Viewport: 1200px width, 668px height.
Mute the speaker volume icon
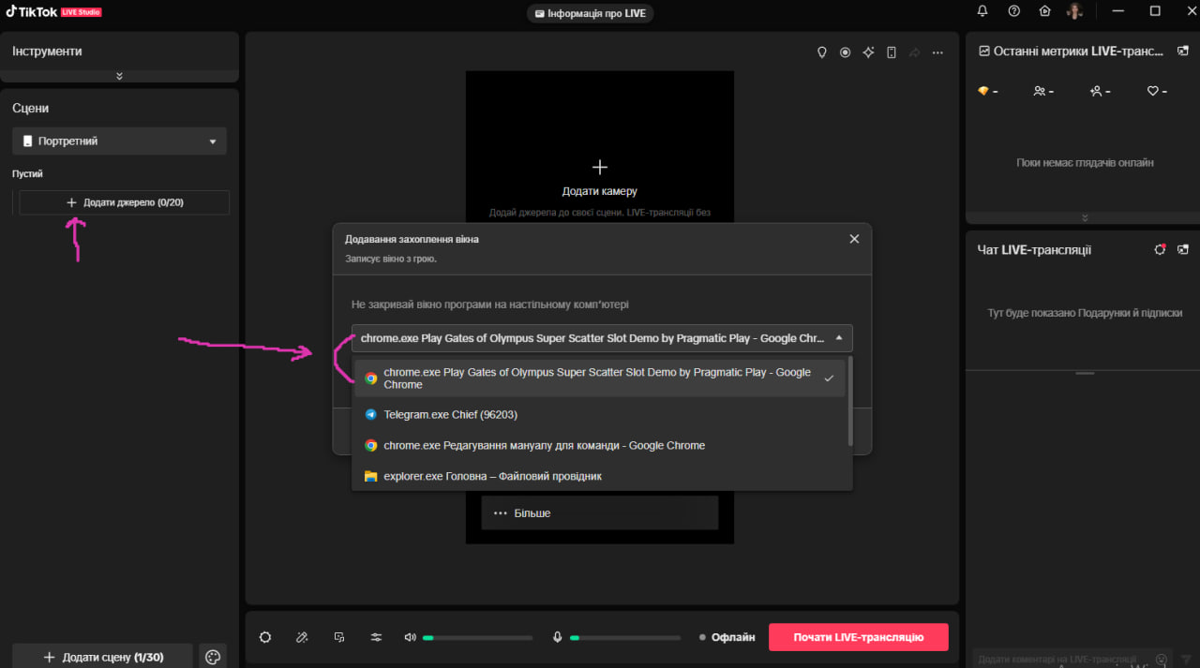pos(410,637)
